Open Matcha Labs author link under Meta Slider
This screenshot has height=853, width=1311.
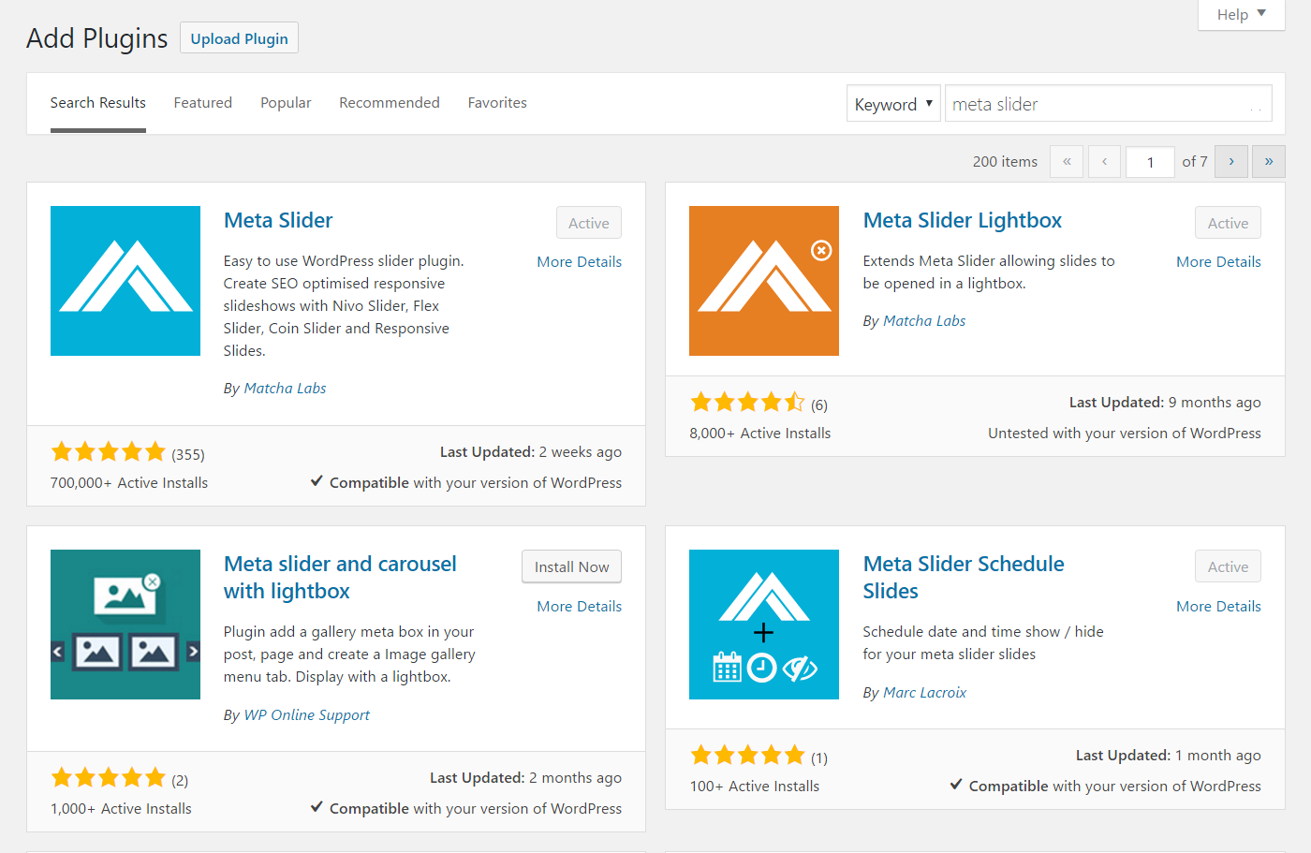(x=285, y=389)
